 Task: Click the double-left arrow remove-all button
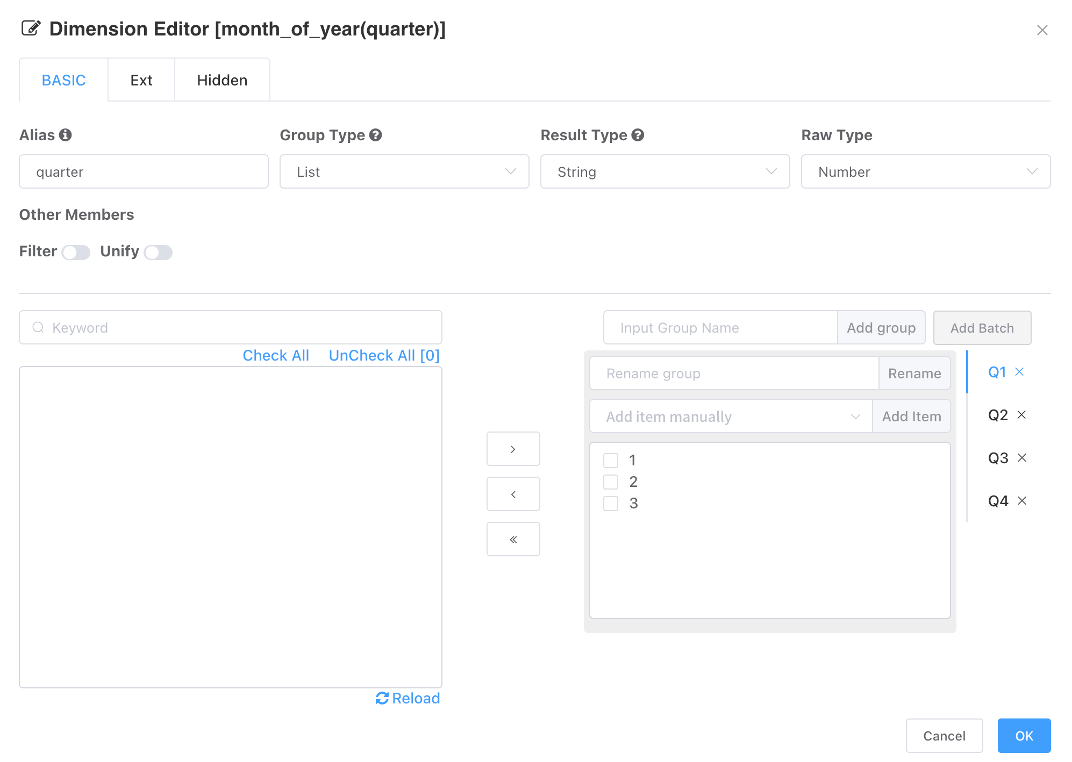pos(513,539)
